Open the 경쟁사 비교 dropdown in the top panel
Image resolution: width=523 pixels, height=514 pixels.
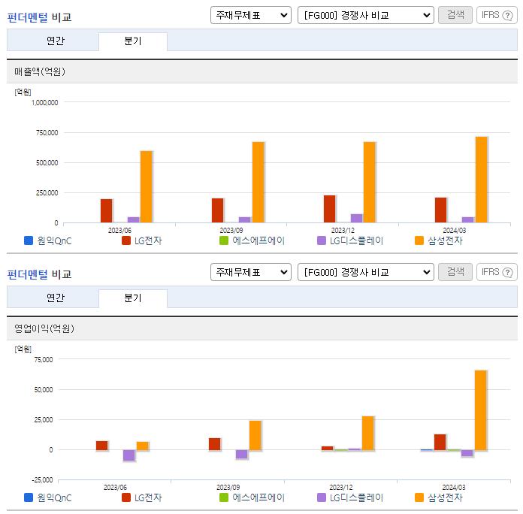pyautogui.click(x=365, y=15)
